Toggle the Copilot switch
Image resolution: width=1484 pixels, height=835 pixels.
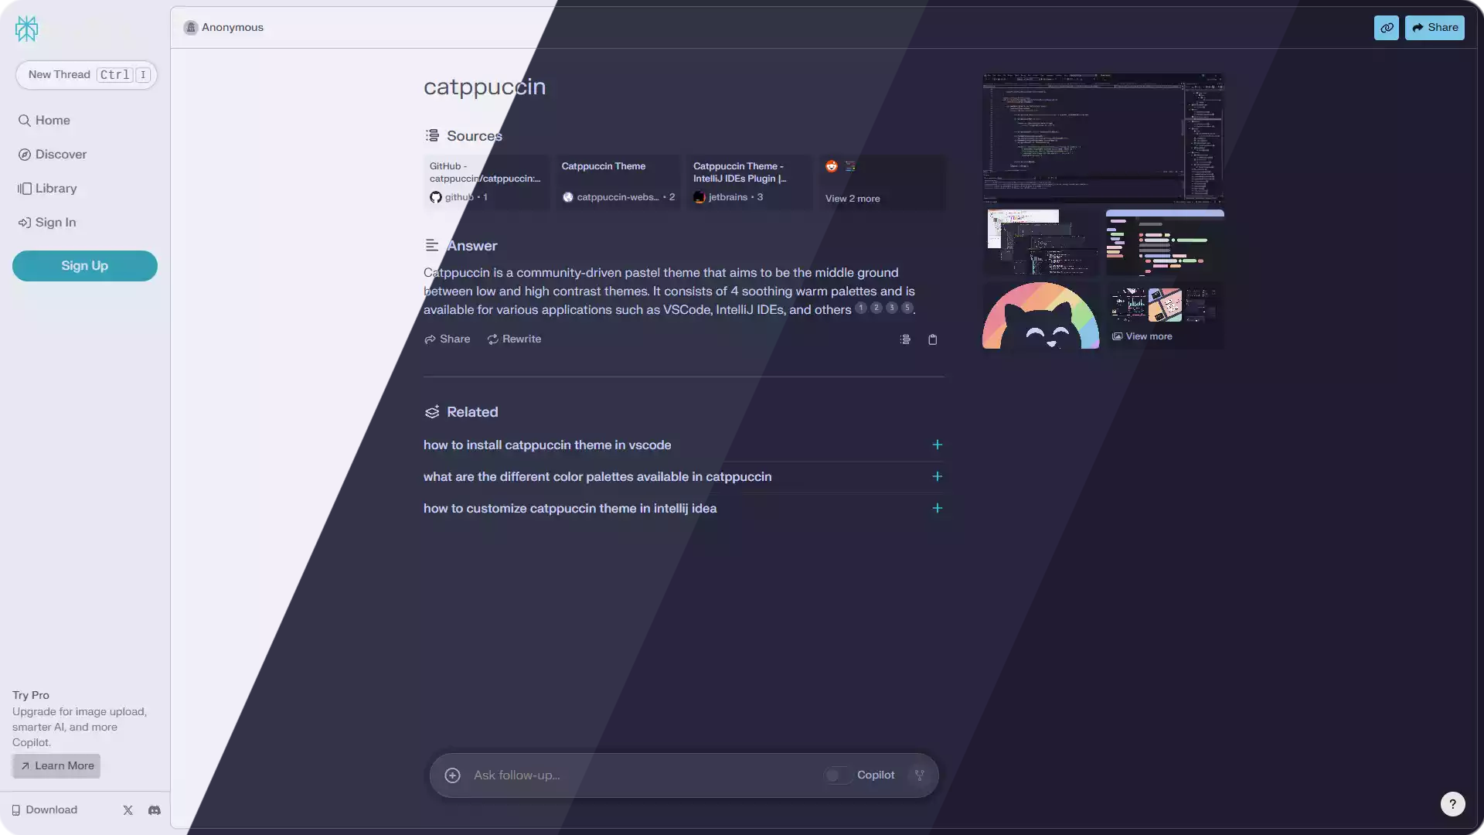[838, 775]
